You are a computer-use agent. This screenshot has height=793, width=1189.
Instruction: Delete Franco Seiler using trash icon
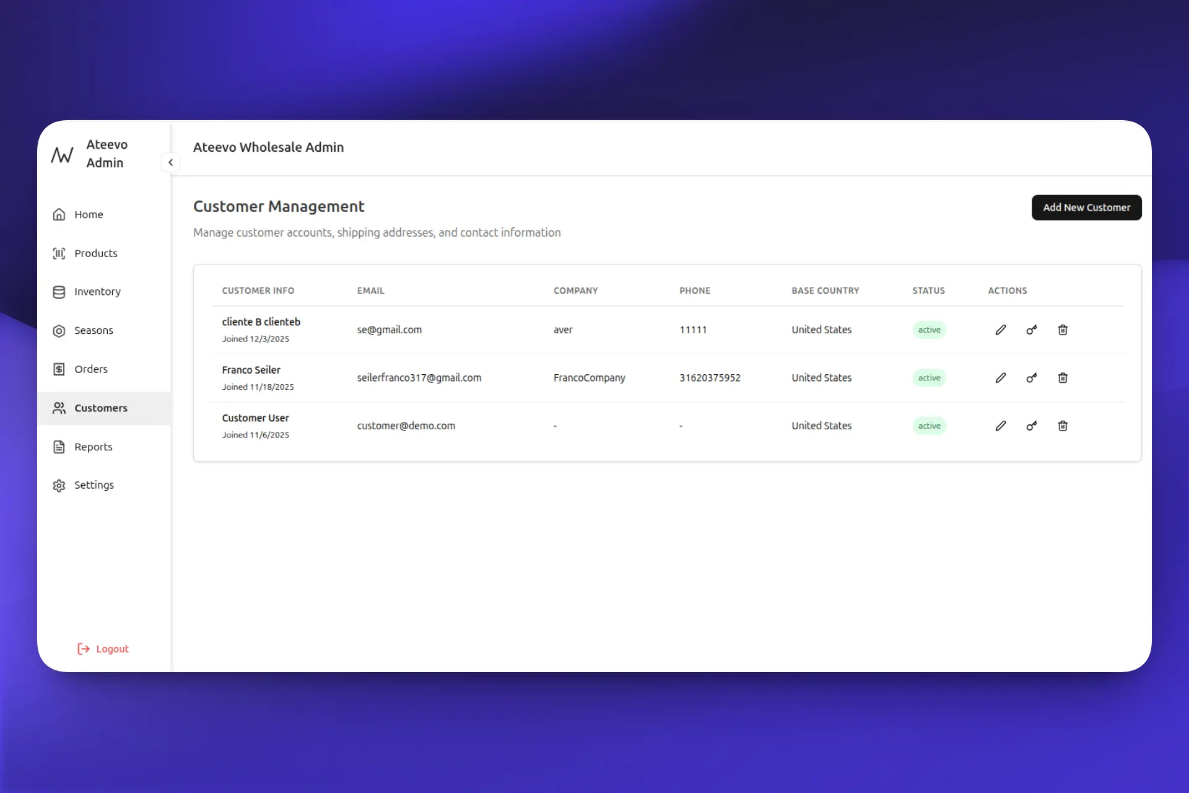click(1063, 378)
